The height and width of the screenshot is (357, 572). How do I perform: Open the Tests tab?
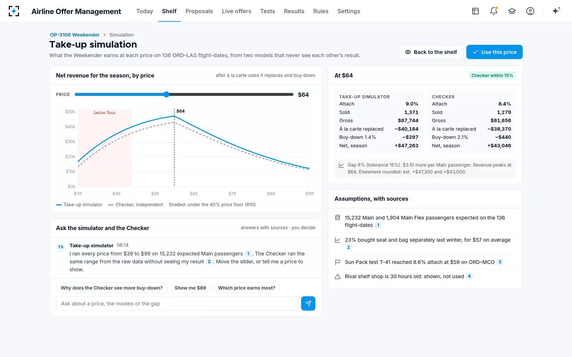(x=268, y=11)
